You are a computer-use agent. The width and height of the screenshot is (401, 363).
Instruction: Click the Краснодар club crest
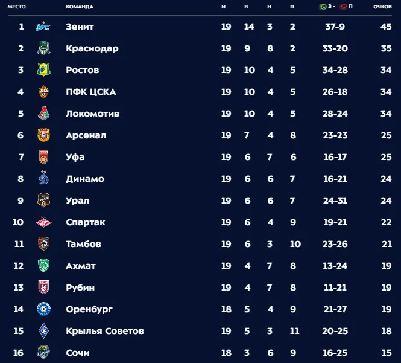tap(43, 48)
